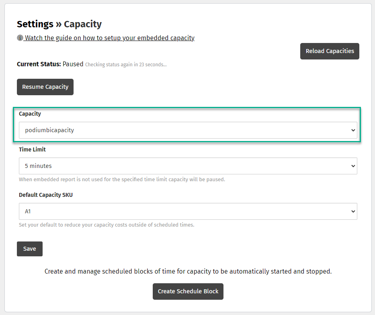375x315 pixels.
Task: Save the capacity settings
Action: point(29,249)
